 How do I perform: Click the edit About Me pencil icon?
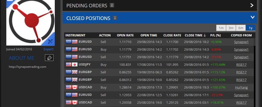click(49, 58)
